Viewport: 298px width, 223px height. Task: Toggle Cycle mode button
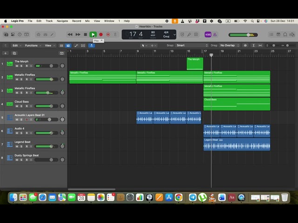coord(115,34)
